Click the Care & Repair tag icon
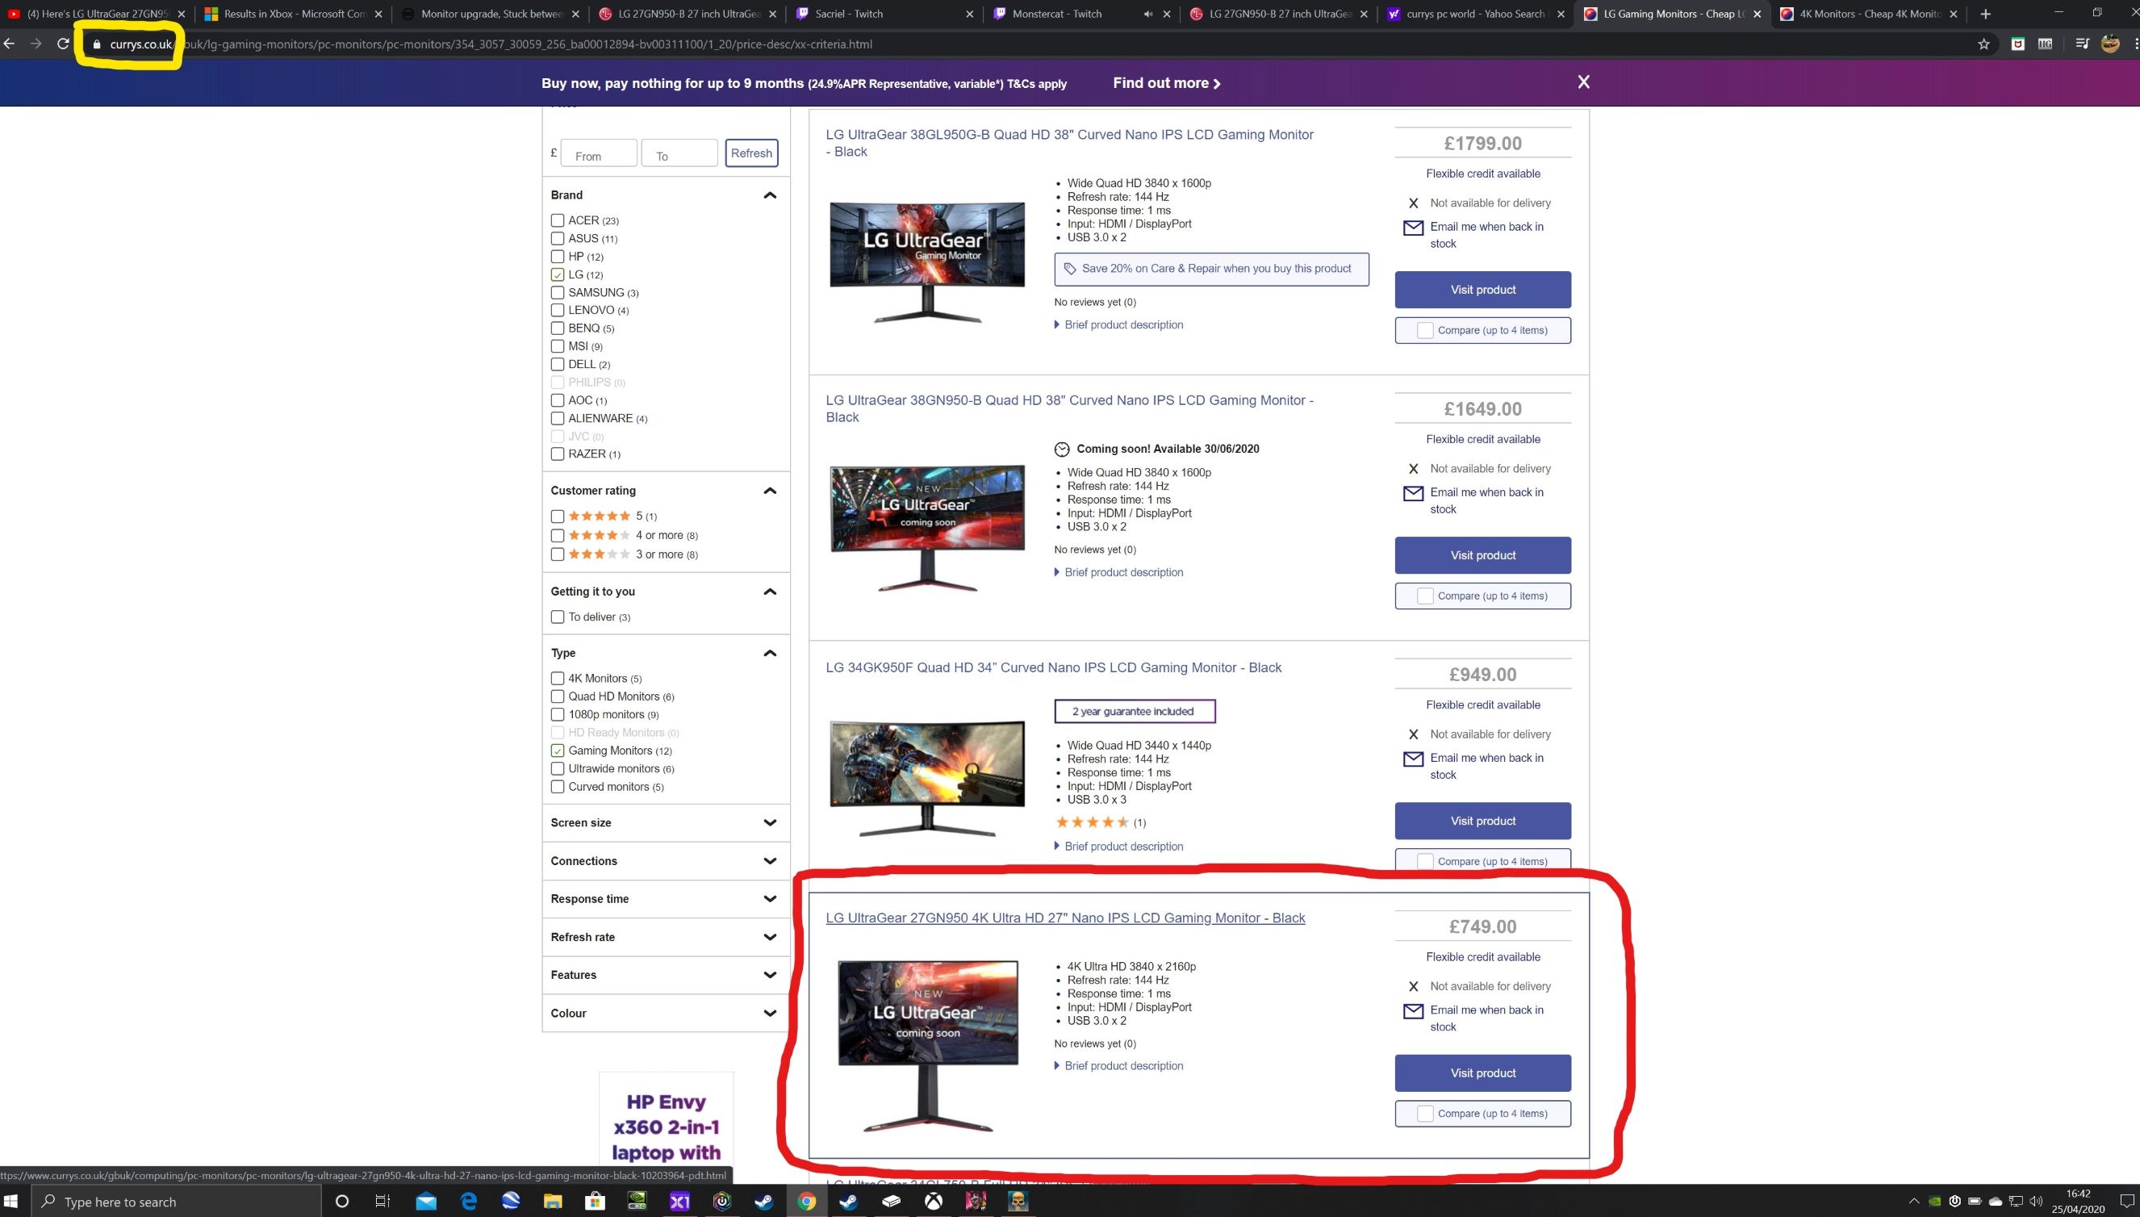 1069,270
